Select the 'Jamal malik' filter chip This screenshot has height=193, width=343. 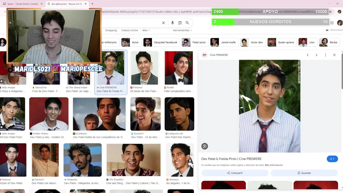click(224, 42)
